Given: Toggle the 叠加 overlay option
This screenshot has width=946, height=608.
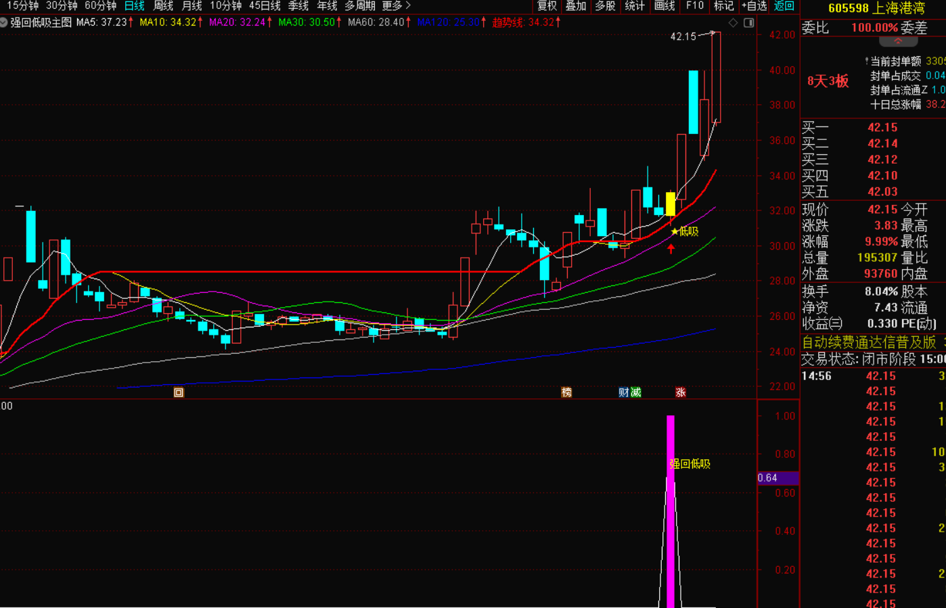Looking at the screenshot, I should [576, 6].
